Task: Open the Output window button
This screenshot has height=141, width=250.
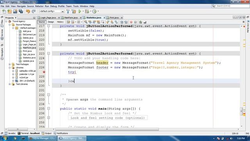Action: point(46,133)
